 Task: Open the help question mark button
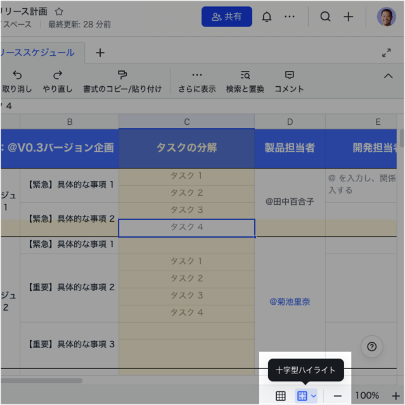[x=372, y=346]
